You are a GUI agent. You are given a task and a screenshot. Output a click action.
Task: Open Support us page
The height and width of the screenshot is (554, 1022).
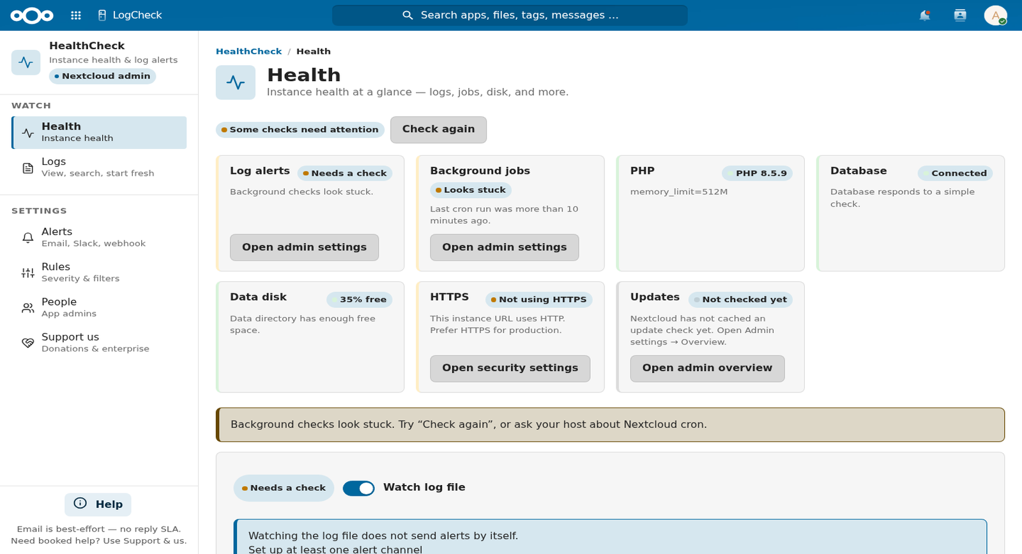(99, 342)
